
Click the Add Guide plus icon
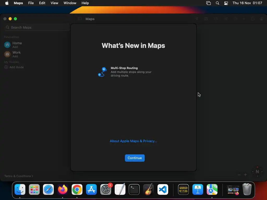pyautogui.click(x=6, y=67)
